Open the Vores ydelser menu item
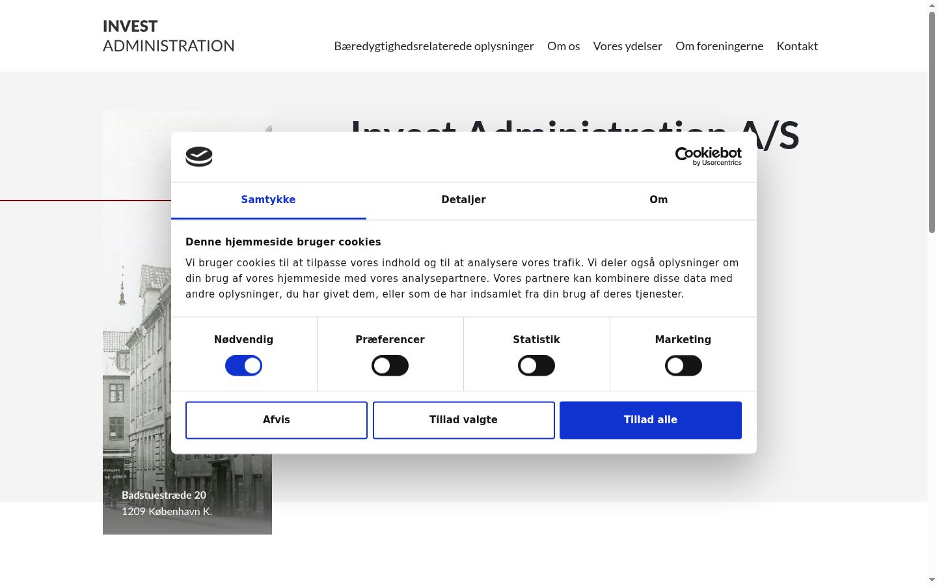 point(627,46)
